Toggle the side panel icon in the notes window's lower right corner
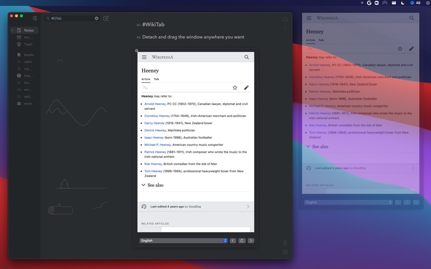431x269 pixels. point(285,252)
